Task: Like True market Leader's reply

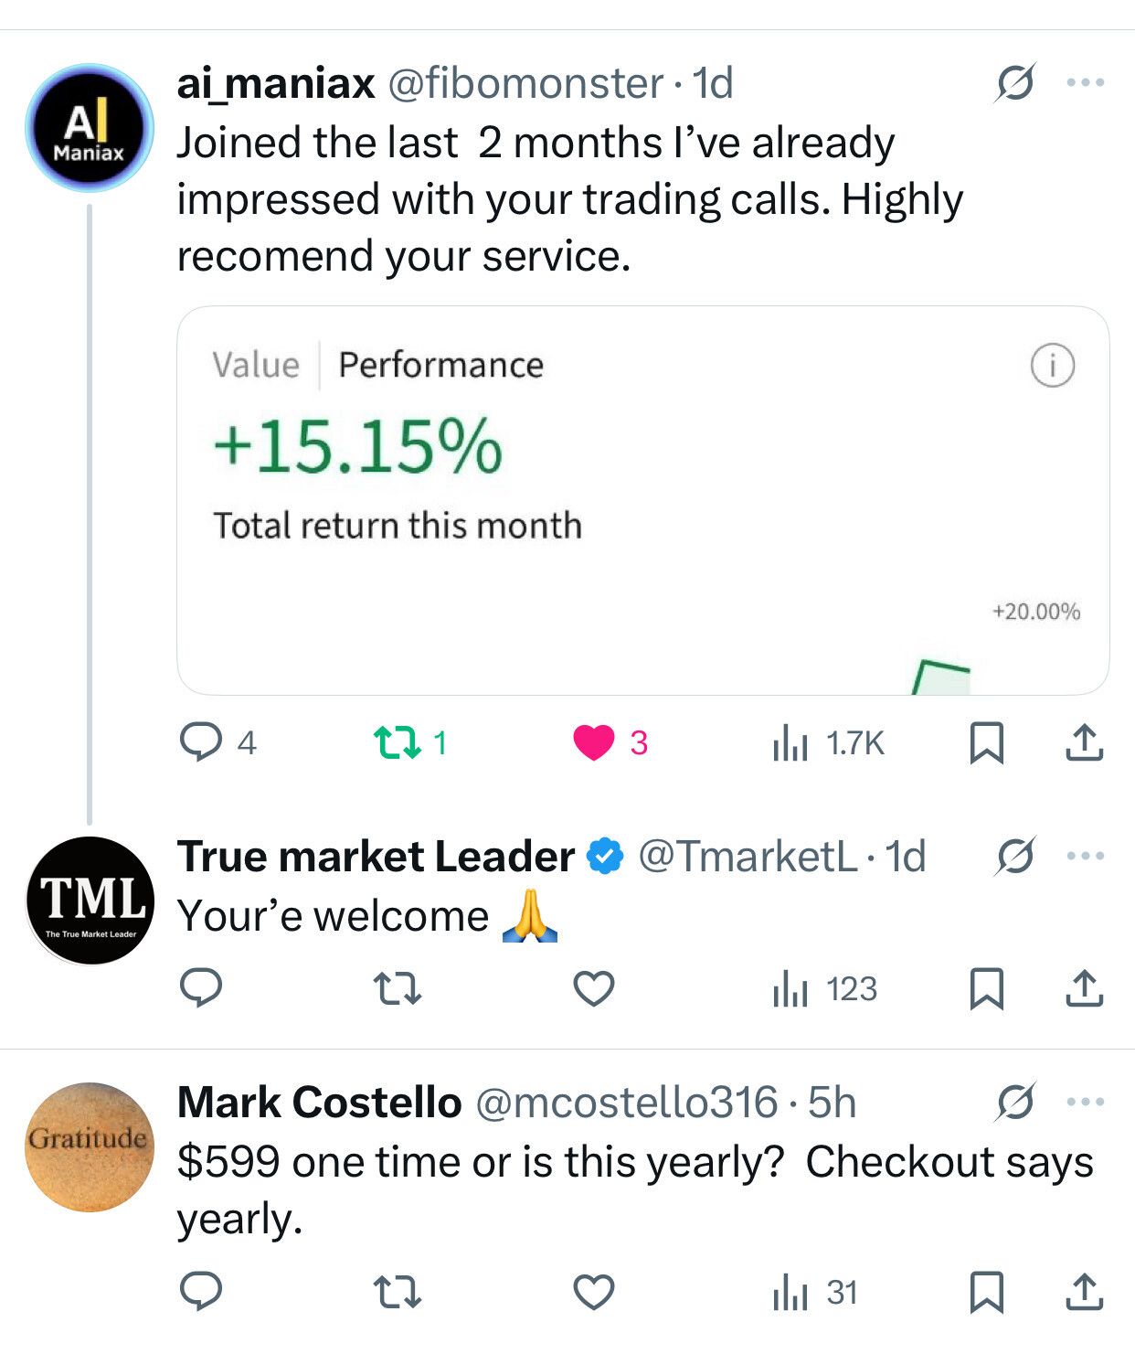Action: click(x=594, y=988)
